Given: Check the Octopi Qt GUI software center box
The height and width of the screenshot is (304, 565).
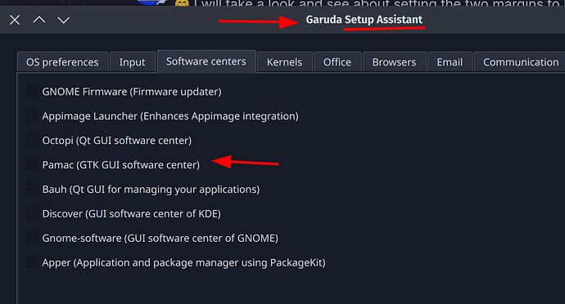Looking at the screenshot, I should 32,141.
